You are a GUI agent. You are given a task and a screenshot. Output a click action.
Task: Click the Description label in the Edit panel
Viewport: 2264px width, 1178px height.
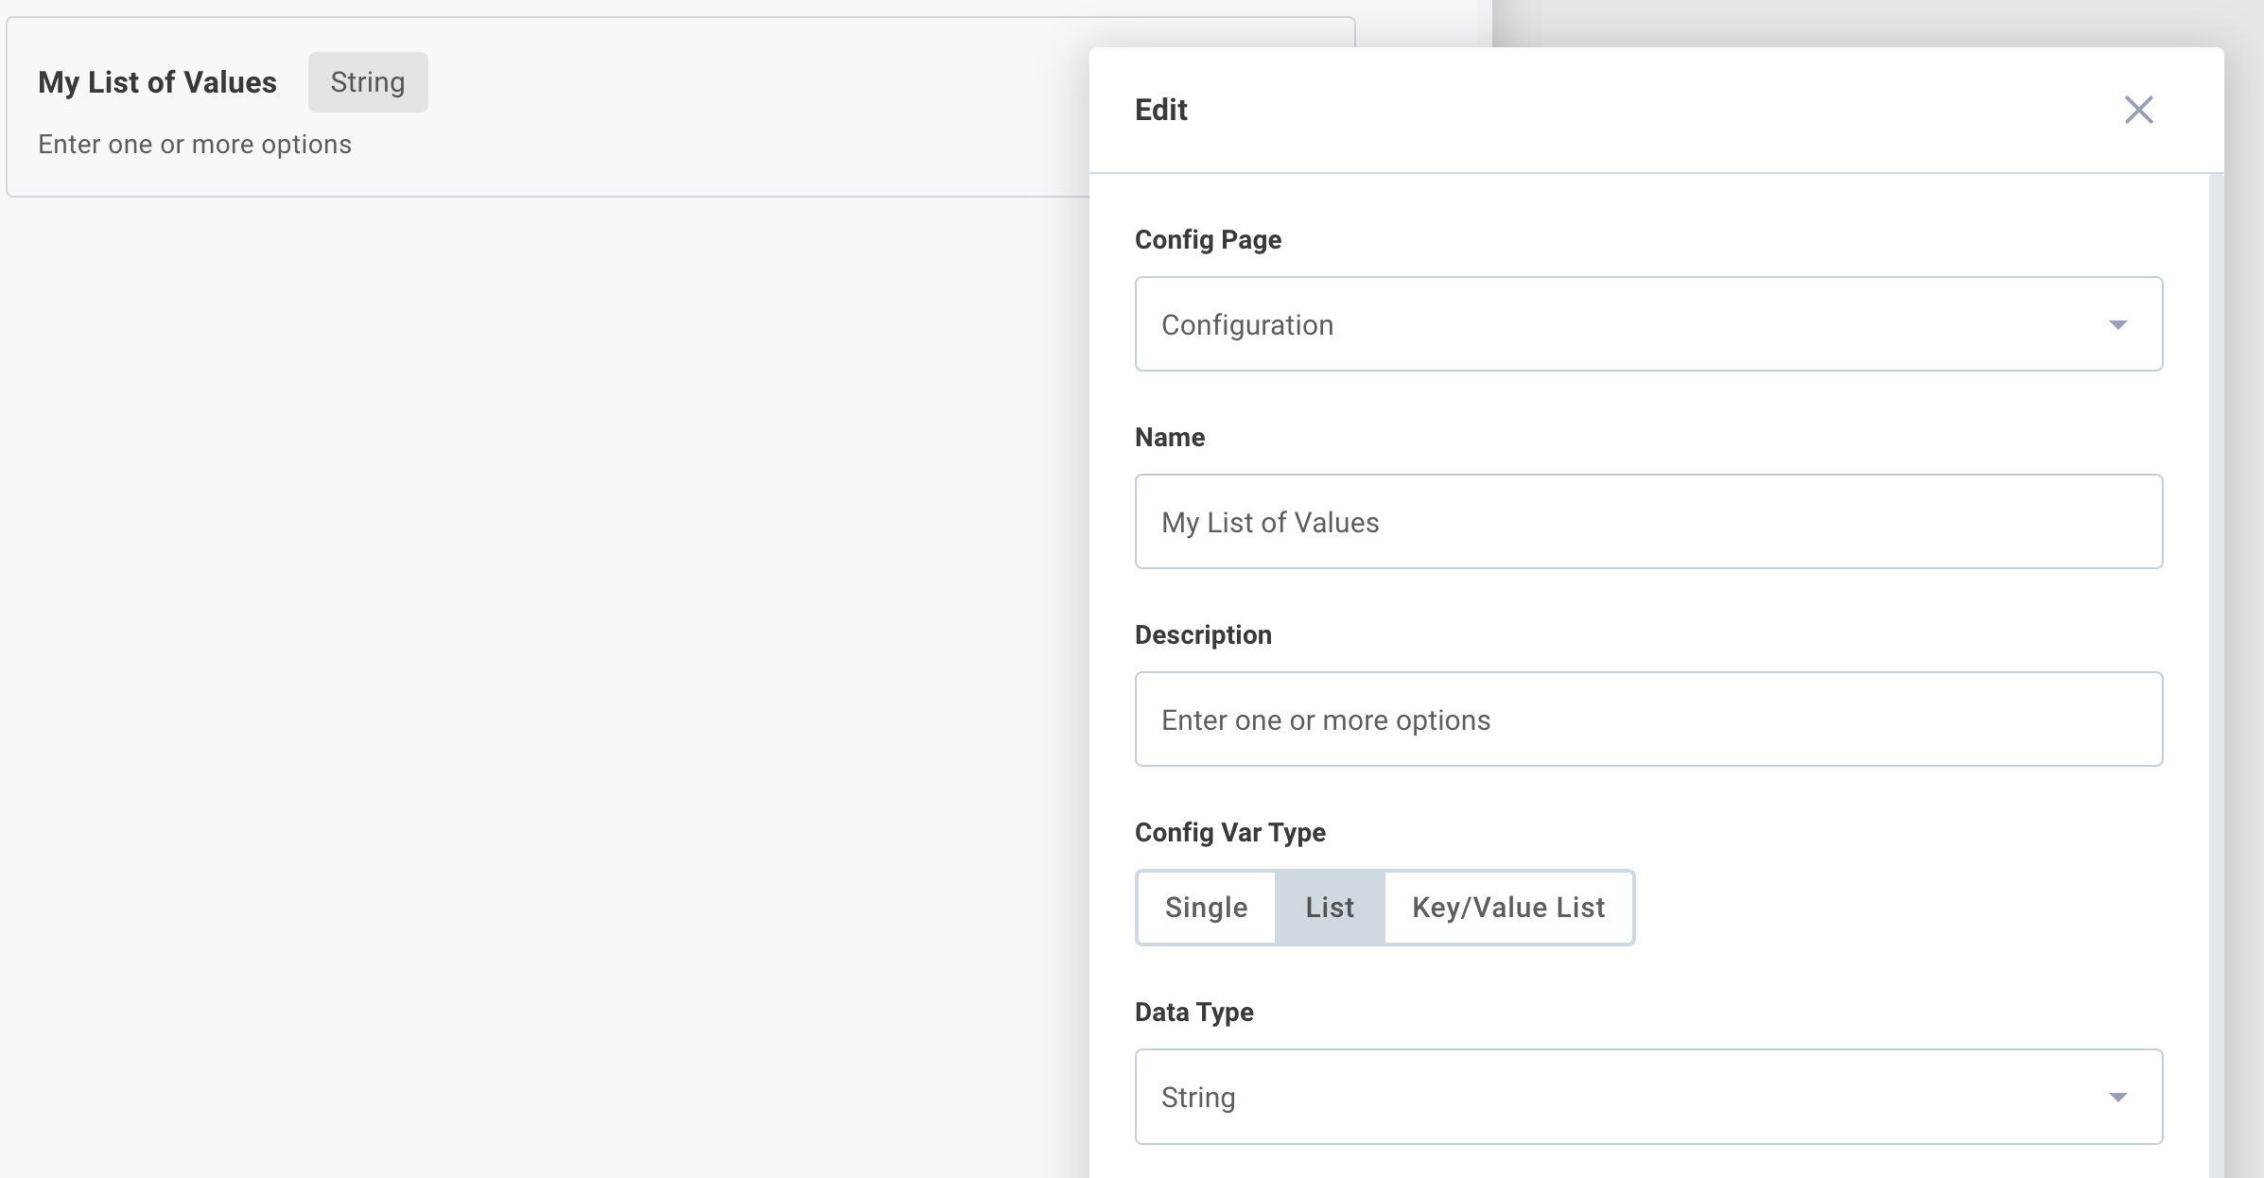[x=1203, y=634]
